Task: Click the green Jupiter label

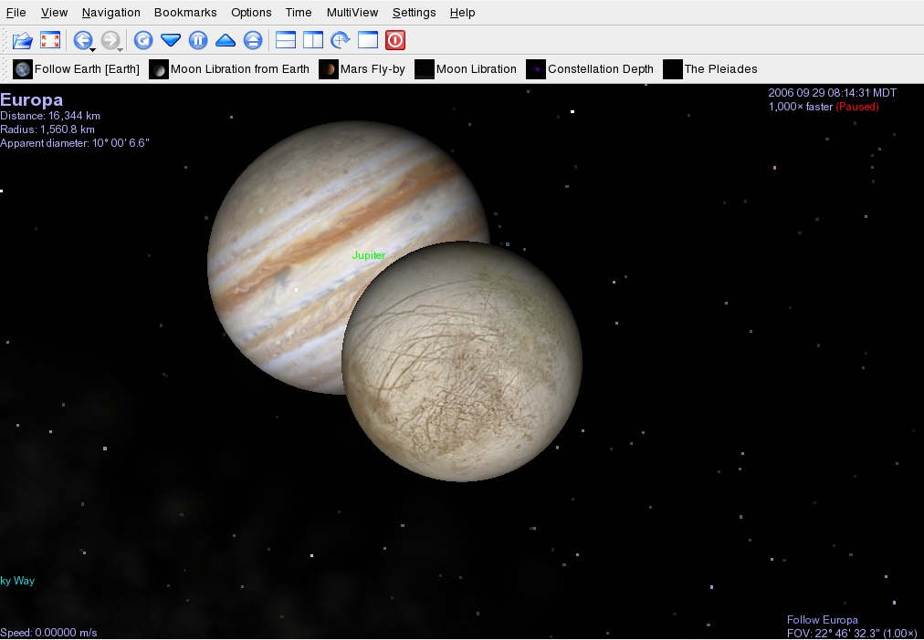Action: pos(369,255)
